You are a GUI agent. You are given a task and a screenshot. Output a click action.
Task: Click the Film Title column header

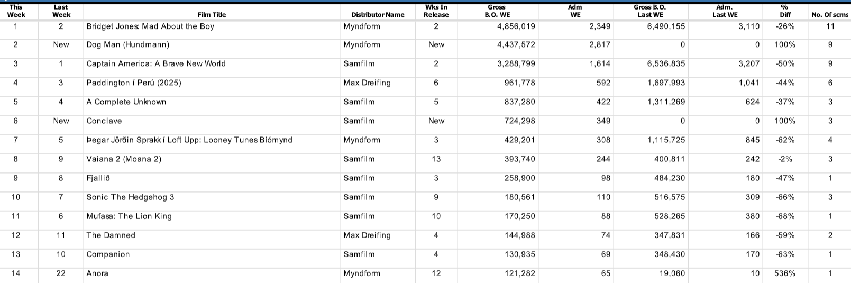[212, 15]
